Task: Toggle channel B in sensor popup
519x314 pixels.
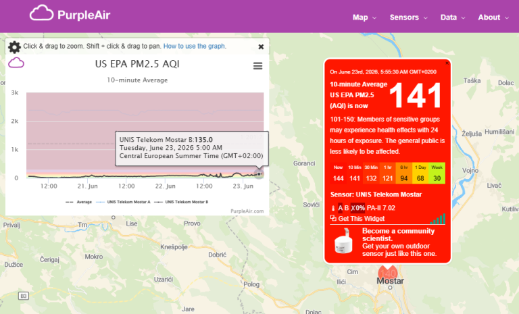Action: pyautogui.click(x=347, y=208)
